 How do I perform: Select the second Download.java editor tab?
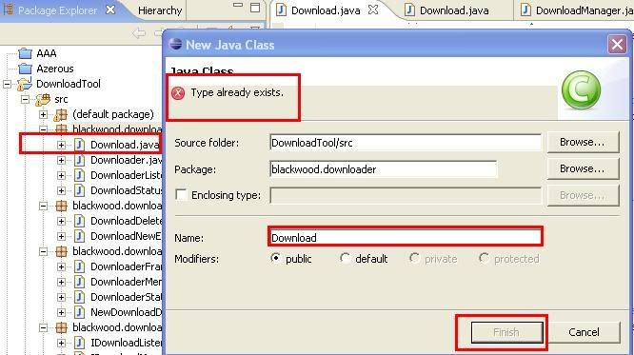454,10
